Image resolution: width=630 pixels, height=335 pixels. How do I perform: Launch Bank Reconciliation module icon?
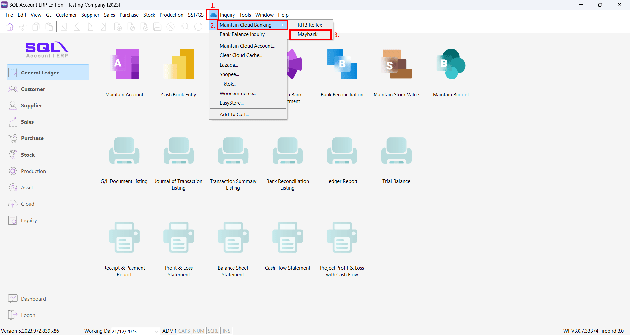tap(342, 64)
